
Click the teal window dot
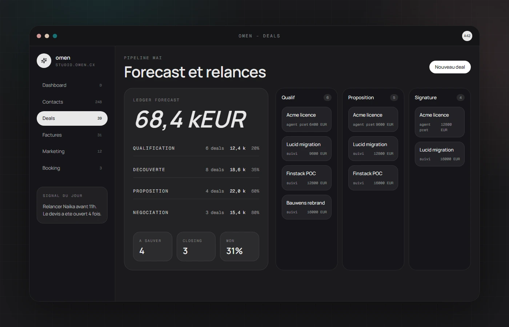coord(55,36)
